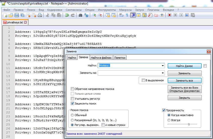Open the 'Файл' menu
This screenshot has height=139, width=213.
(7, 10)
